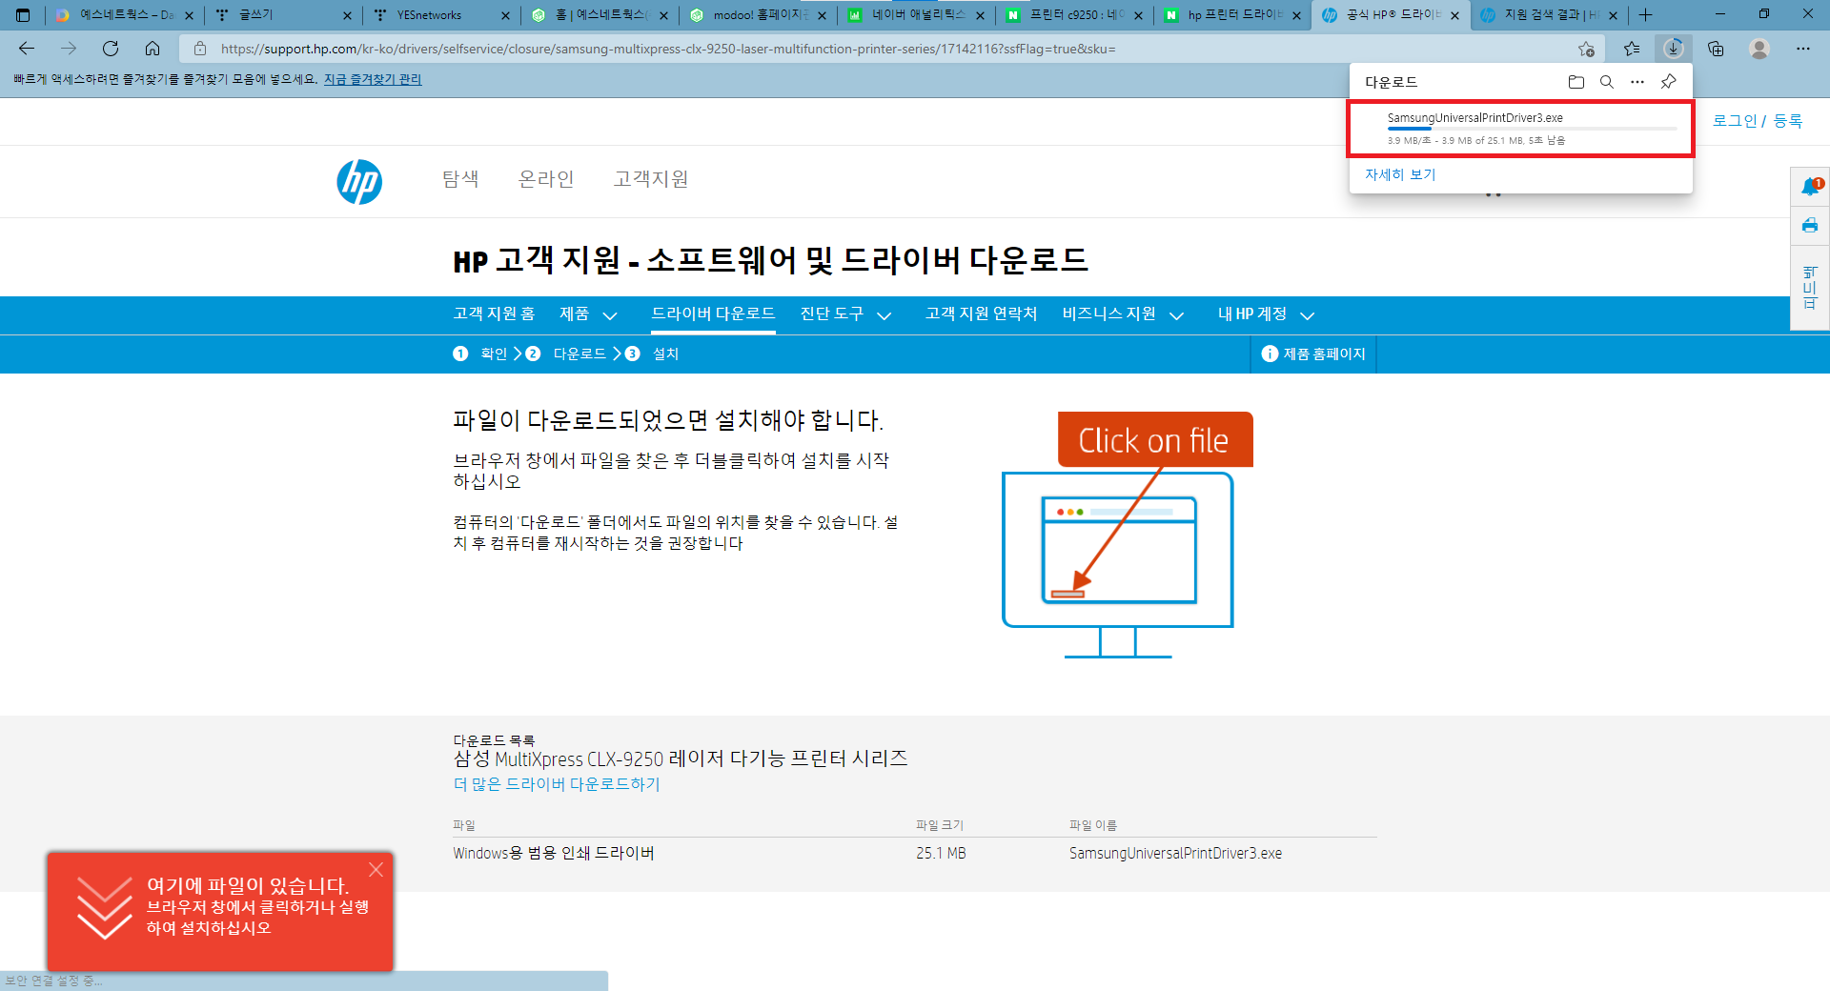This screenshot has height=991, width=1830.
Task: Open more options in downloads panel
Action: [x=1637, y=82]
